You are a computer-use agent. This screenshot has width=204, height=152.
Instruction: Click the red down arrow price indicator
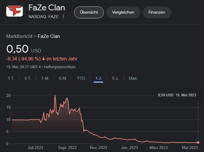coord(44,59)
